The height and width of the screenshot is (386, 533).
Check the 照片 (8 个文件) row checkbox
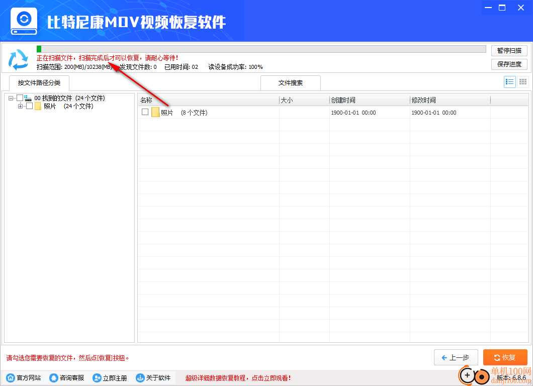pos(145,112)
